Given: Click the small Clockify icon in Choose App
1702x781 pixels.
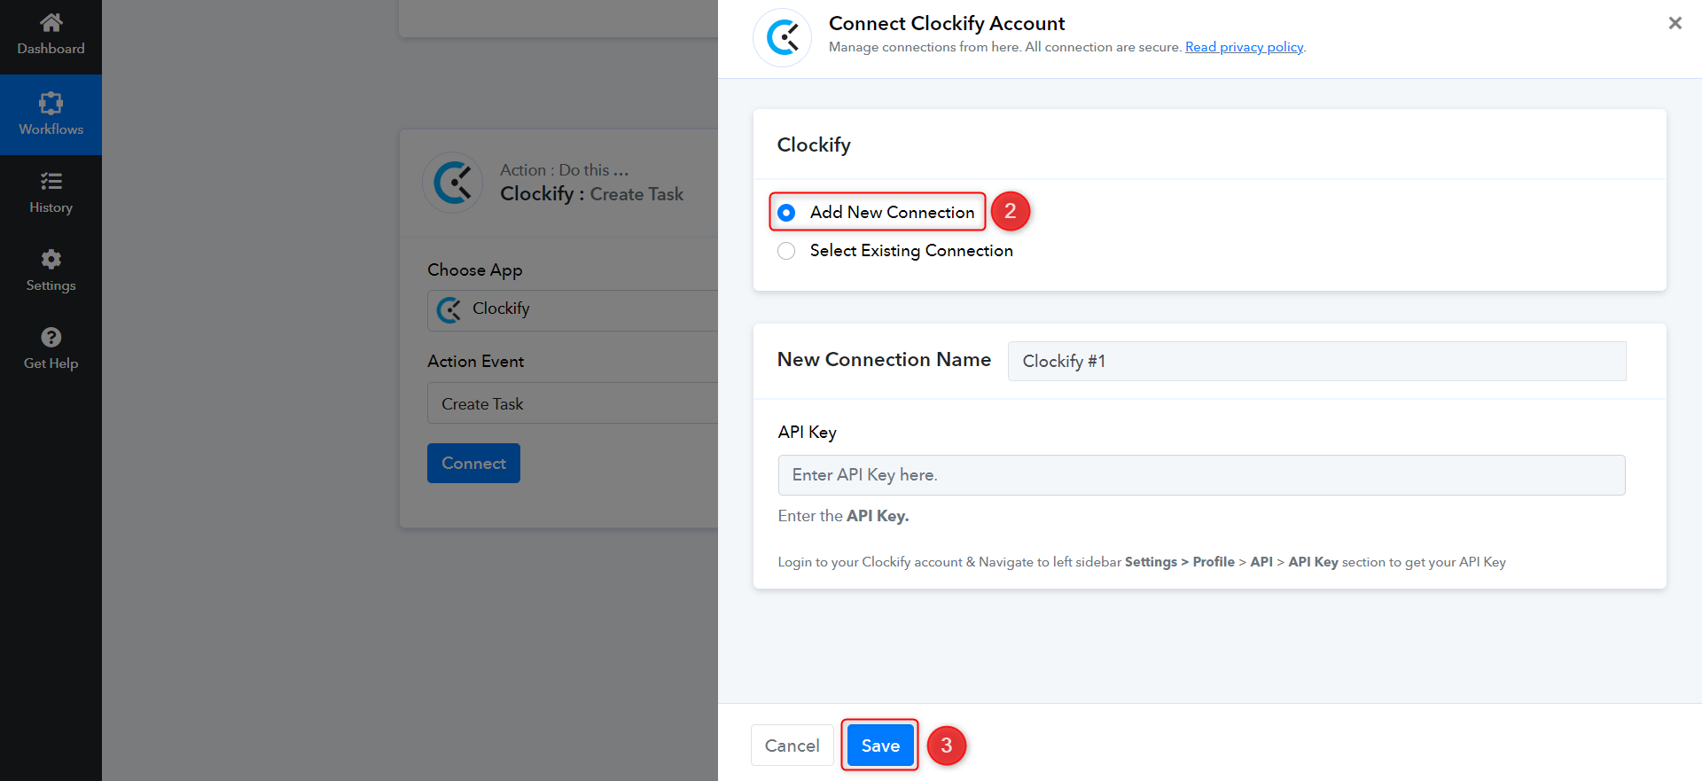Looking at the screenshot, I should 449,309.
